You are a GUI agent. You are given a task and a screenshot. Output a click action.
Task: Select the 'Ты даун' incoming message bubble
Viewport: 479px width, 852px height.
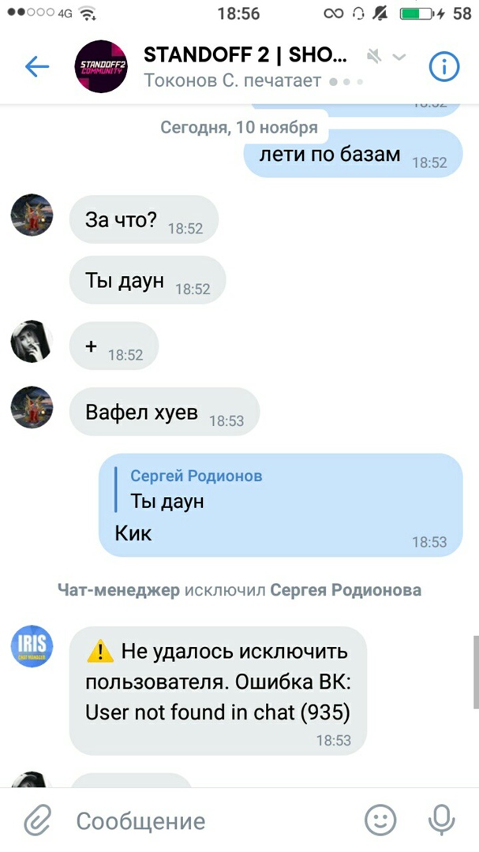[x=148, y=280]
